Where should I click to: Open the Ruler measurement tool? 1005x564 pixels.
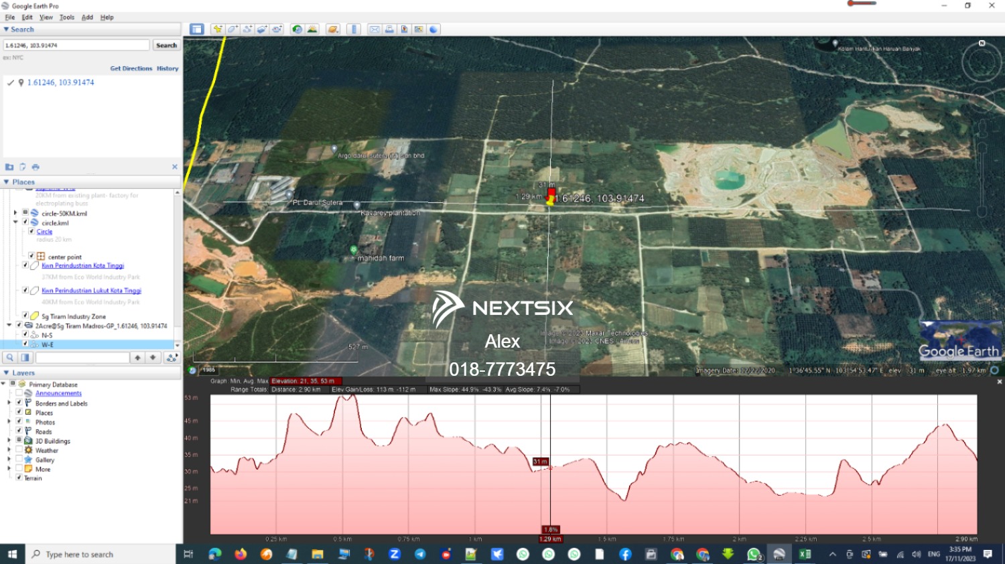[x=354, y=29]
